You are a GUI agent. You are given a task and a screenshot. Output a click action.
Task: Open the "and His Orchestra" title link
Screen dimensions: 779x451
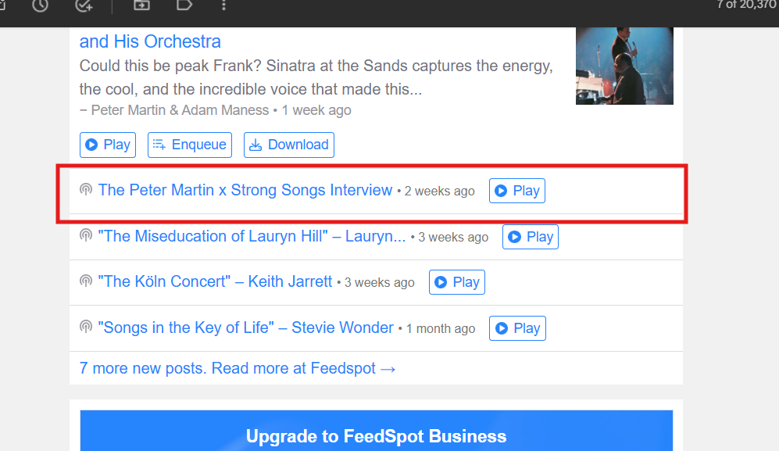pos(150,41)
